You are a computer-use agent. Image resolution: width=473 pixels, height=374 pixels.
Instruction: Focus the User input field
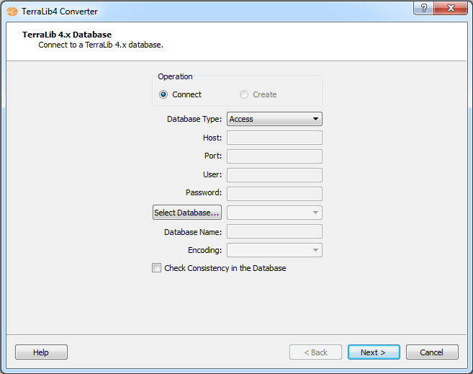[x=274, y=175]
